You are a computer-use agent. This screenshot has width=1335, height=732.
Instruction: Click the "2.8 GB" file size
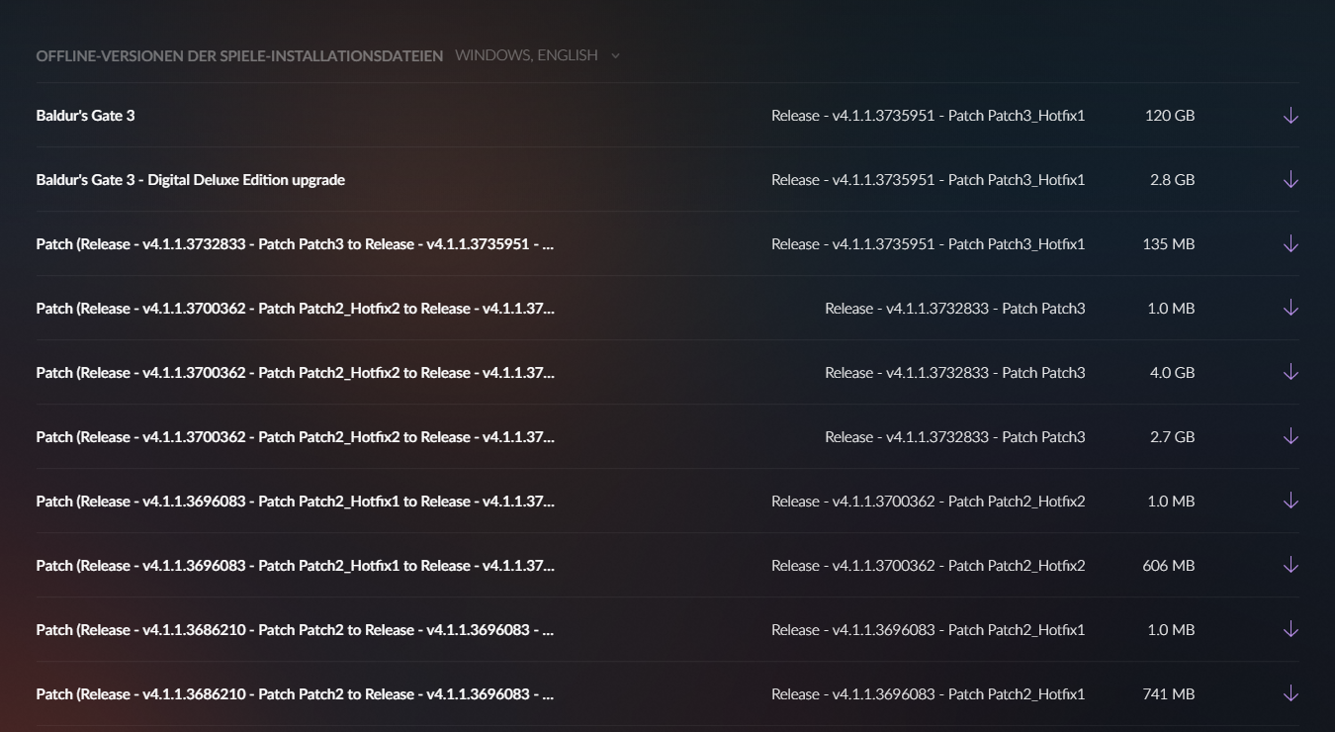1173,180
